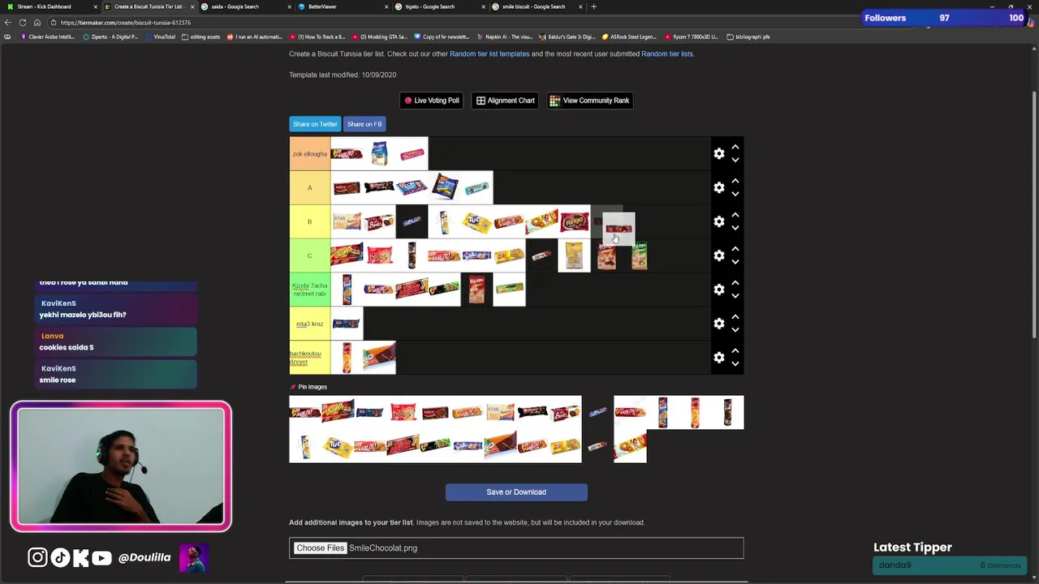Open settings gear for bottom yellow tier

click(718, 358)
